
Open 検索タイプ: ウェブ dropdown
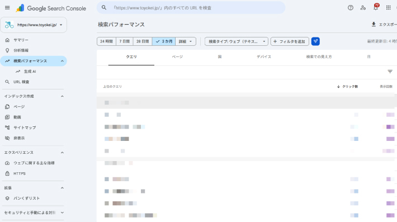click(237, 41)
